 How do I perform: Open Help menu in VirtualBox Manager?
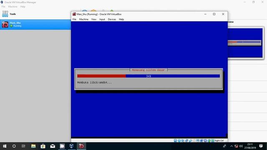tap(23, 7)
